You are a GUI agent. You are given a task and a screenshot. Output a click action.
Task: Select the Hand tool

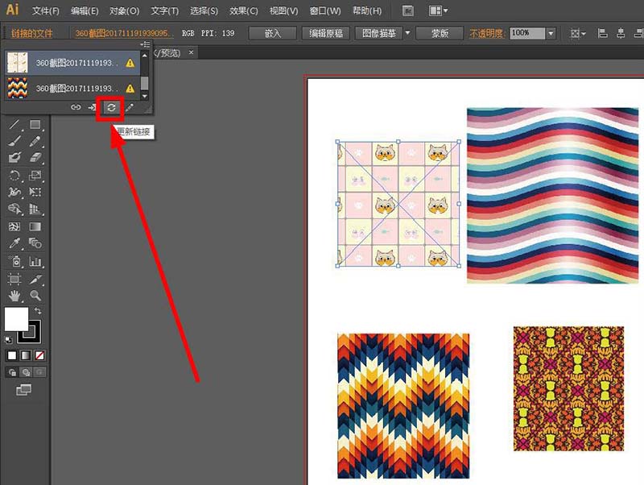tap(14, 296)
